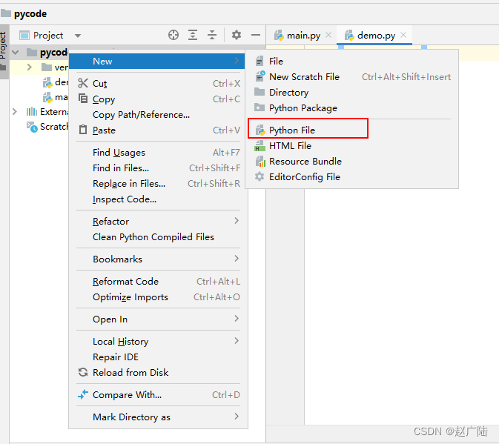Select Reload from Disk menu entry

(x=158, y=372)
